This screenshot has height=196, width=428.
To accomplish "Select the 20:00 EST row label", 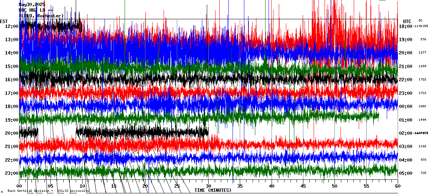I will (11, 133).
